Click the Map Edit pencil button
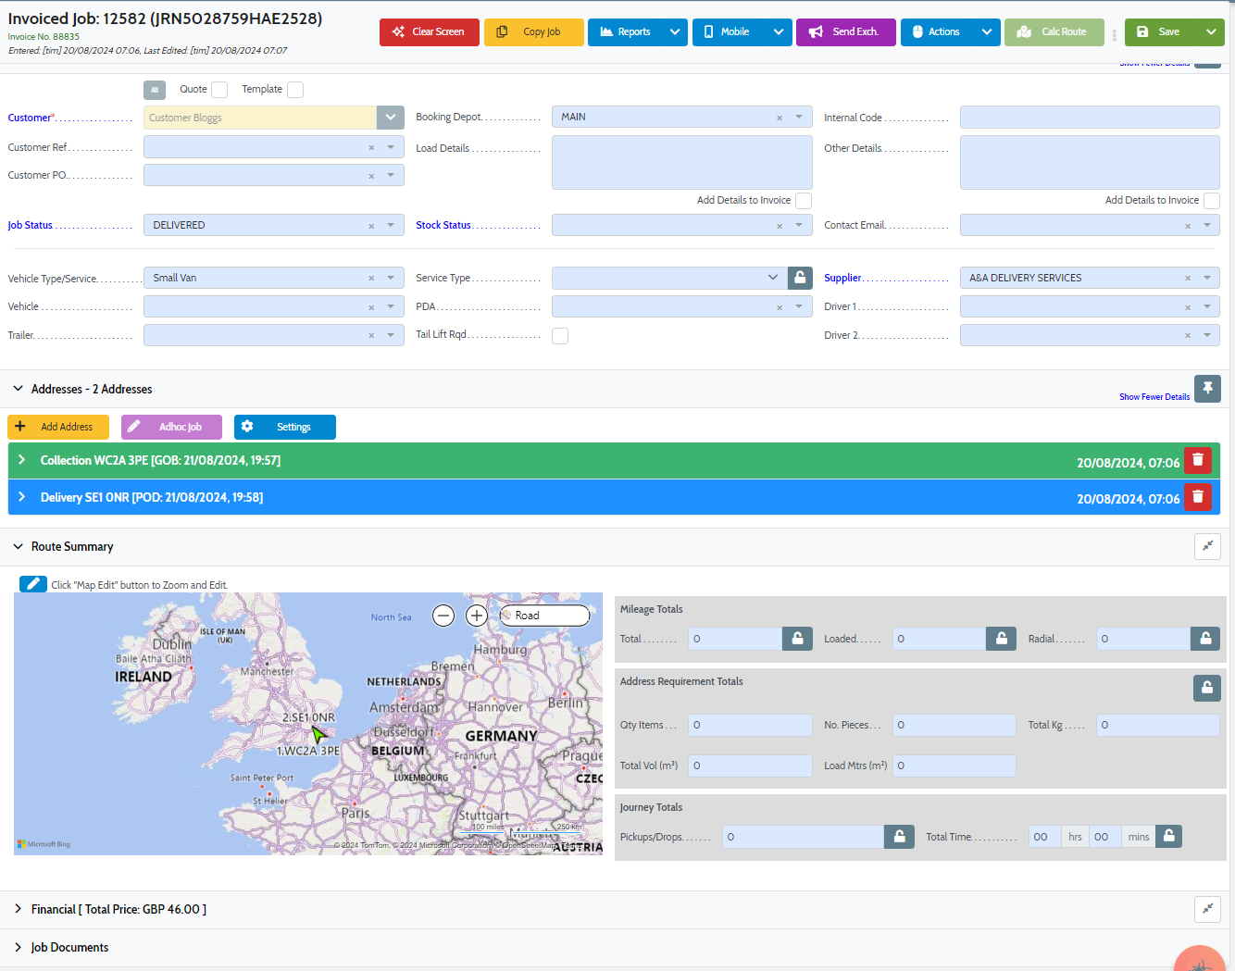 tap(33, 584)
